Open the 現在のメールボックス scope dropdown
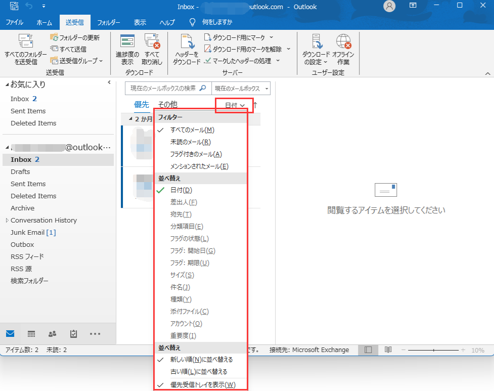 click(241, 88)
